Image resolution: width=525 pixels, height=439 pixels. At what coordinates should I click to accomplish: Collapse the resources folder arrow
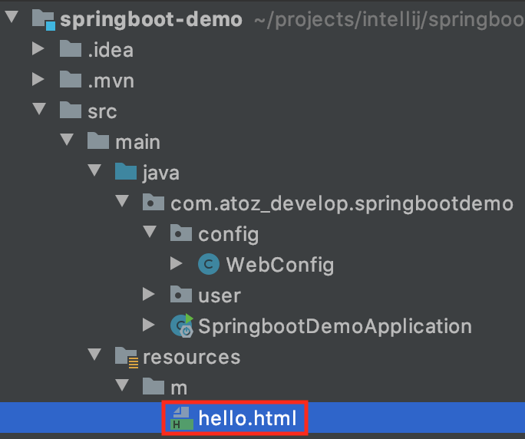coord(94,355)
